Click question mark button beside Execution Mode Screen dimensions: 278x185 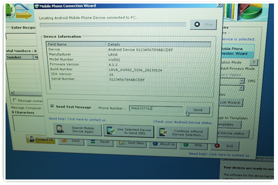click(x=253, y=62)
